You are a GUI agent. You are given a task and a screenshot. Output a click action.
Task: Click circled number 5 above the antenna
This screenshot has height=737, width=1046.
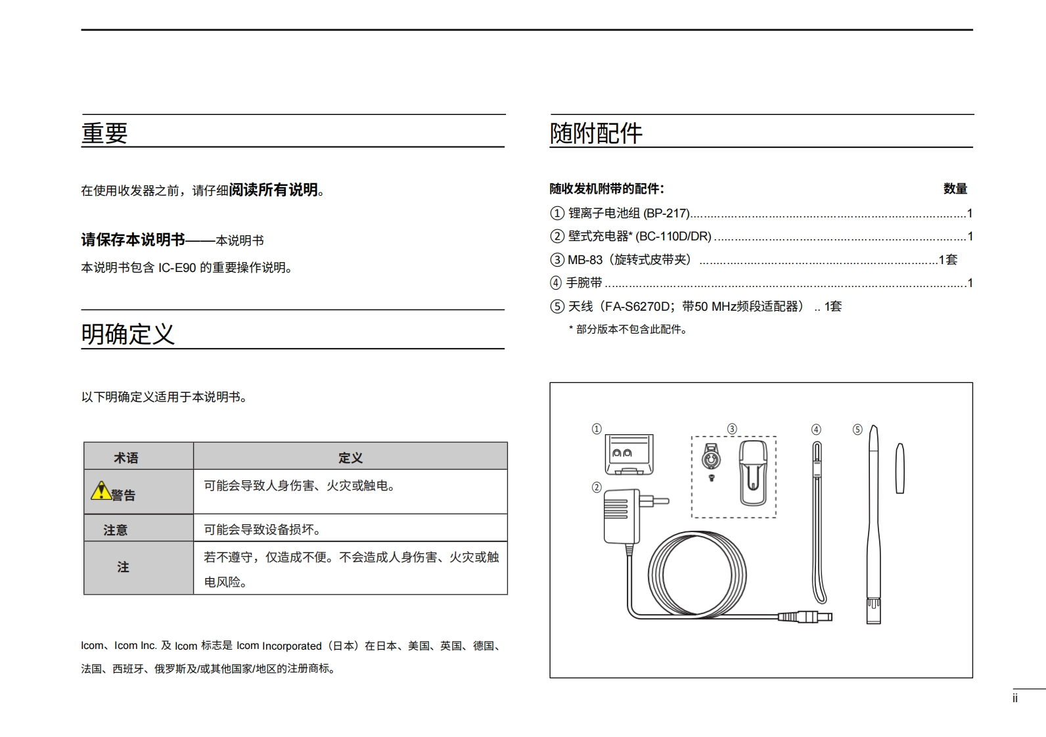point(857,430)
